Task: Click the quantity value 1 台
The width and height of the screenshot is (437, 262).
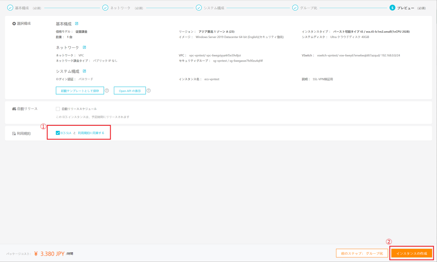Action: [x=70, y=37]
